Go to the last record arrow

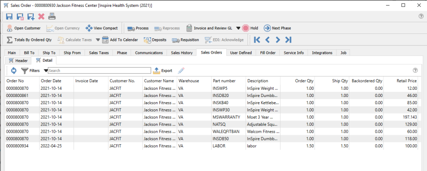tap(288, 40)
